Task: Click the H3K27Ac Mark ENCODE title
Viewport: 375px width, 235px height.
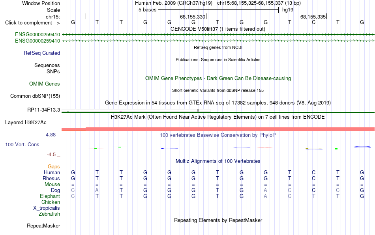Action: (x=218, y=117)
